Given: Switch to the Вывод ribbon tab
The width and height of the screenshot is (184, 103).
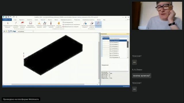Looking at the screenshot, I should click(99, 20).
